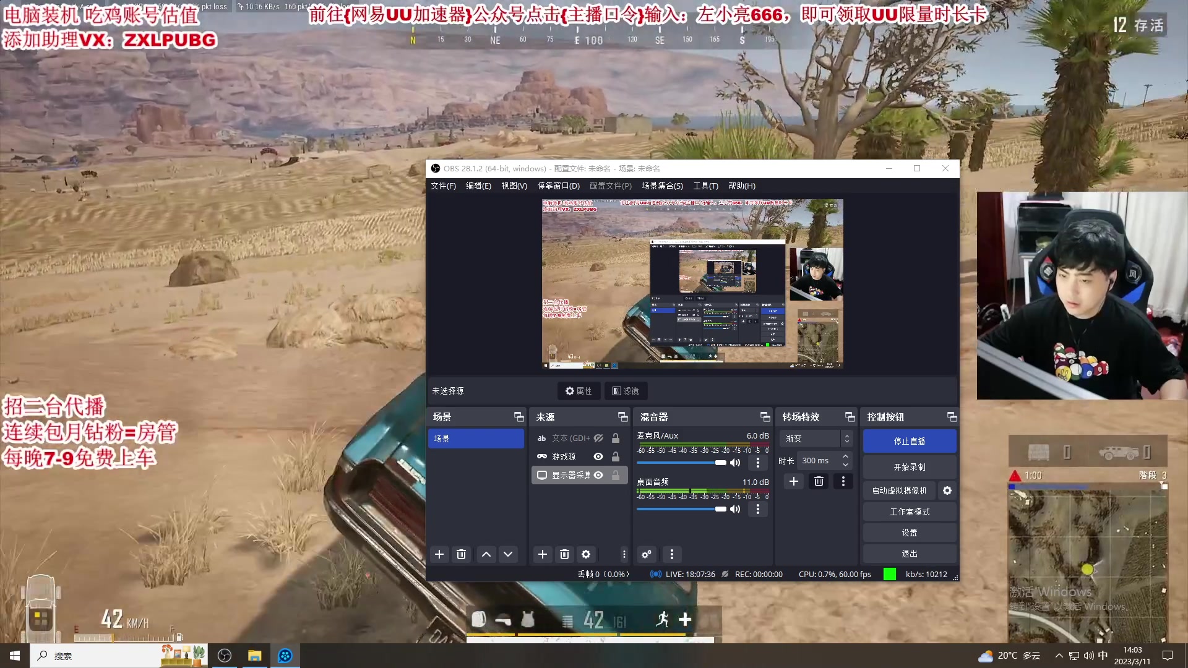Open the 场景集合(S) menu
Viewport: 1188px width, 668px height.
[x=662, y=186]
